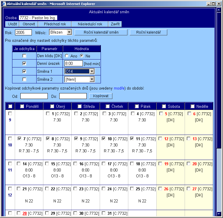Click the Denní úvazek 8:00 input field
223x218 pixels.
[x=73, y=63]
